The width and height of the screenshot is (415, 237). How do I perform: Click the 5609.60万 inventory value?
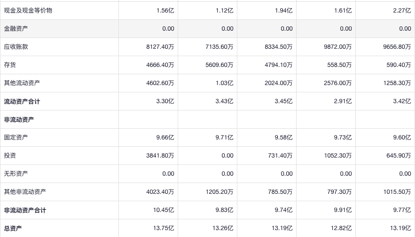pyautogui.click(x=219, y=65)
